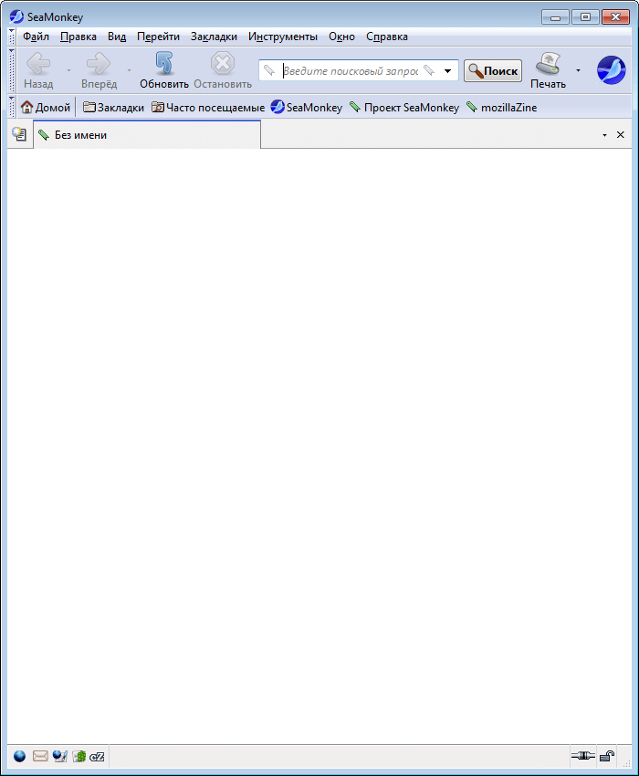Open the Перейти menu

click(158, 37)
